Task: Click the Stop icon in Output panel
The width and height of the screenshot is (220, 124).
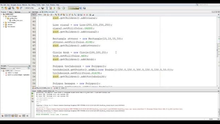Action: tap(33, 99)
